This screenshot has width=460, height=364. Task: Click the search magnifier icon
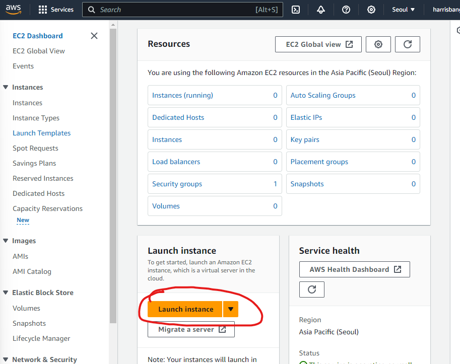92,10
